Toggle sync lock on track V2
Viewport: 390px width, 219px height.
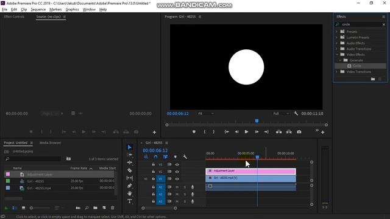pos(169,172)
